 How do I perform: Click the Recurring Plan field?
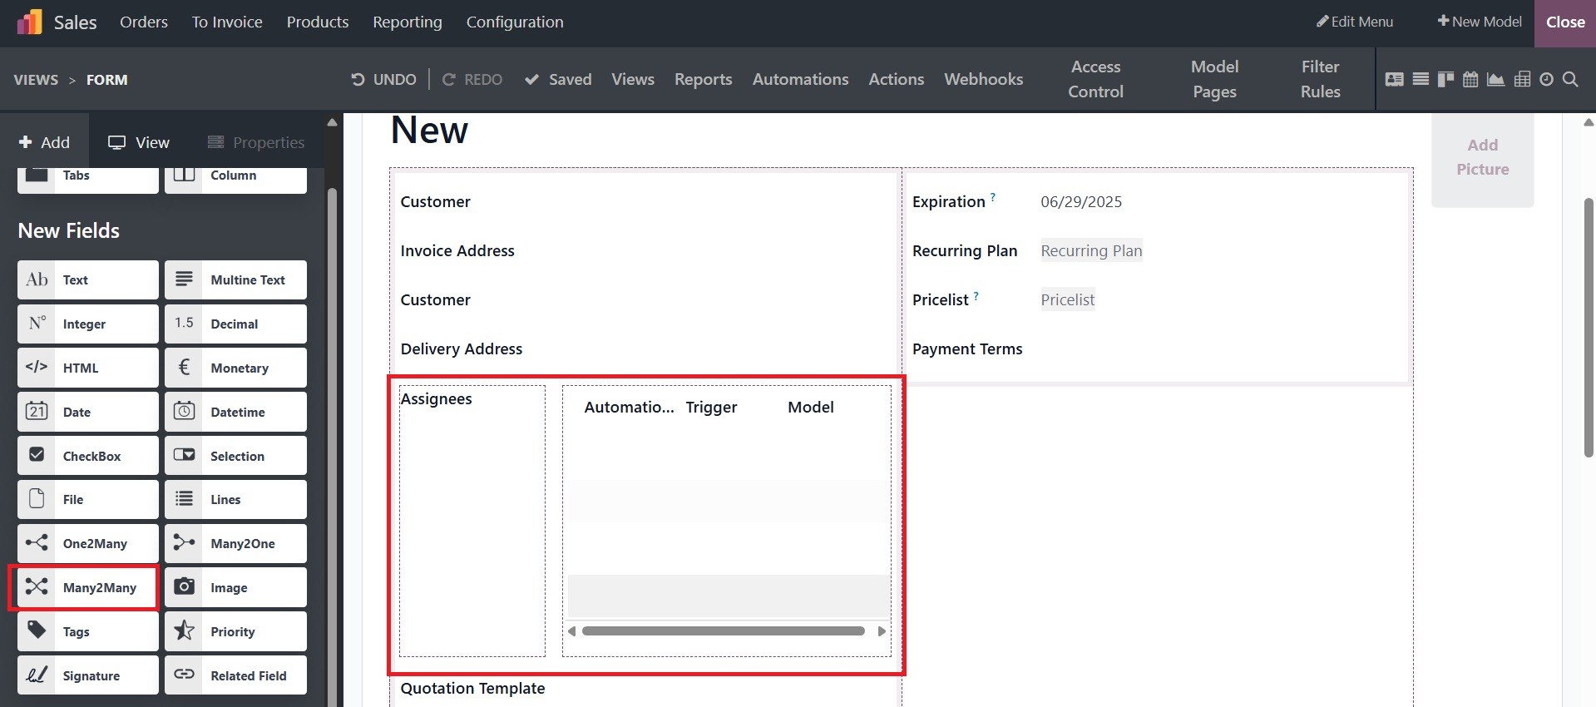(1091, 251)
